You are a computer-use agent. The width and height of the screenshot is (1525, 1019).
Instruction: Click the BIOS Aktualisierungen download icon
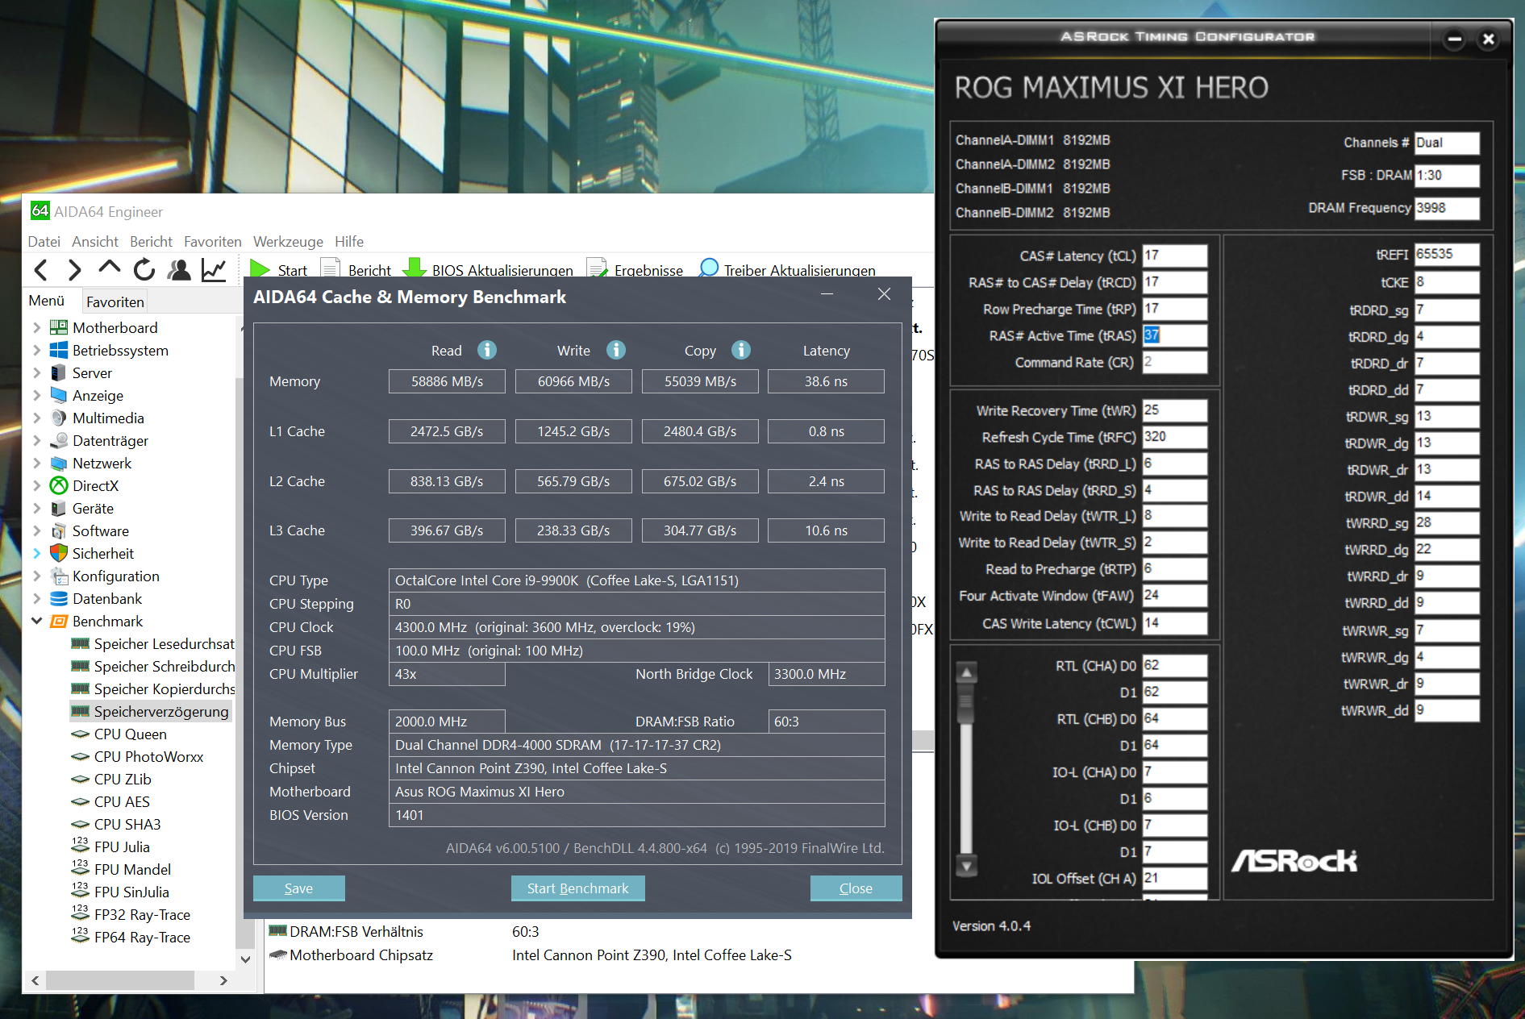(414, 268)
